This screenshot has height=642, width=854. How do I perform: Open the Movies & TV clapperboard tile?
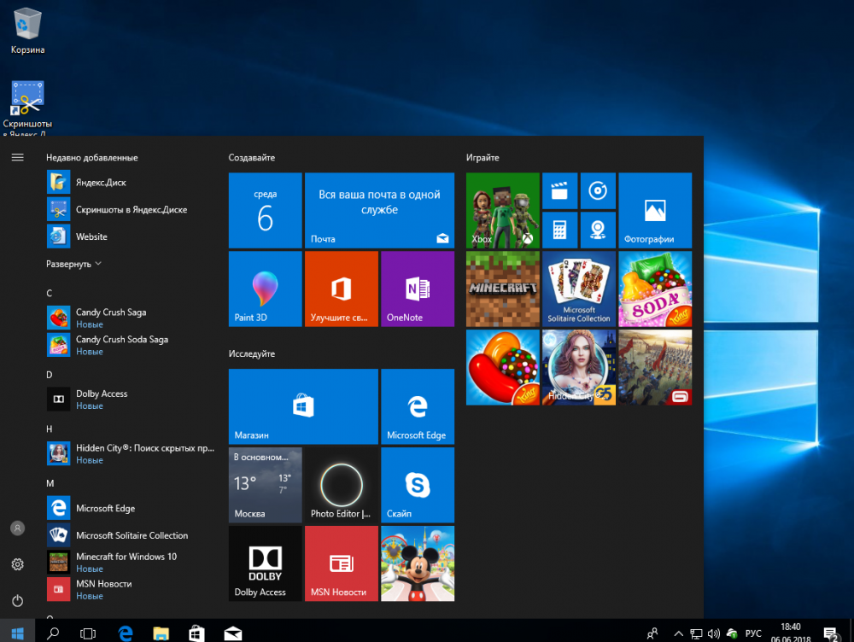(x=559, y=190)
